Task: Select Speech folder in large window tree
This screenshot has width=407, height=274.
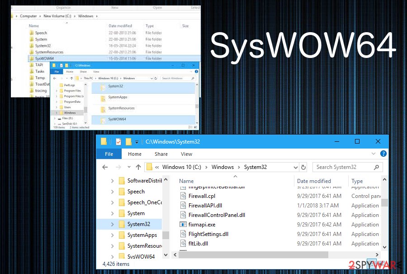Action: 136,192
